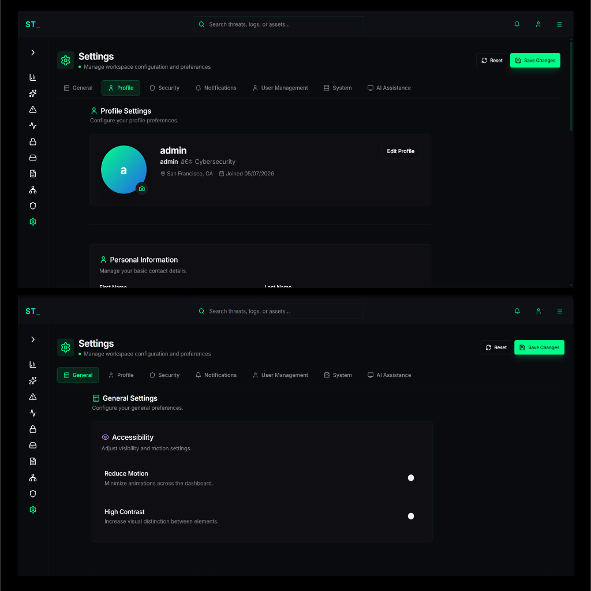Open the sparkles sidebar icon in the Profile view
591x591 pixels.
point(33,93)
